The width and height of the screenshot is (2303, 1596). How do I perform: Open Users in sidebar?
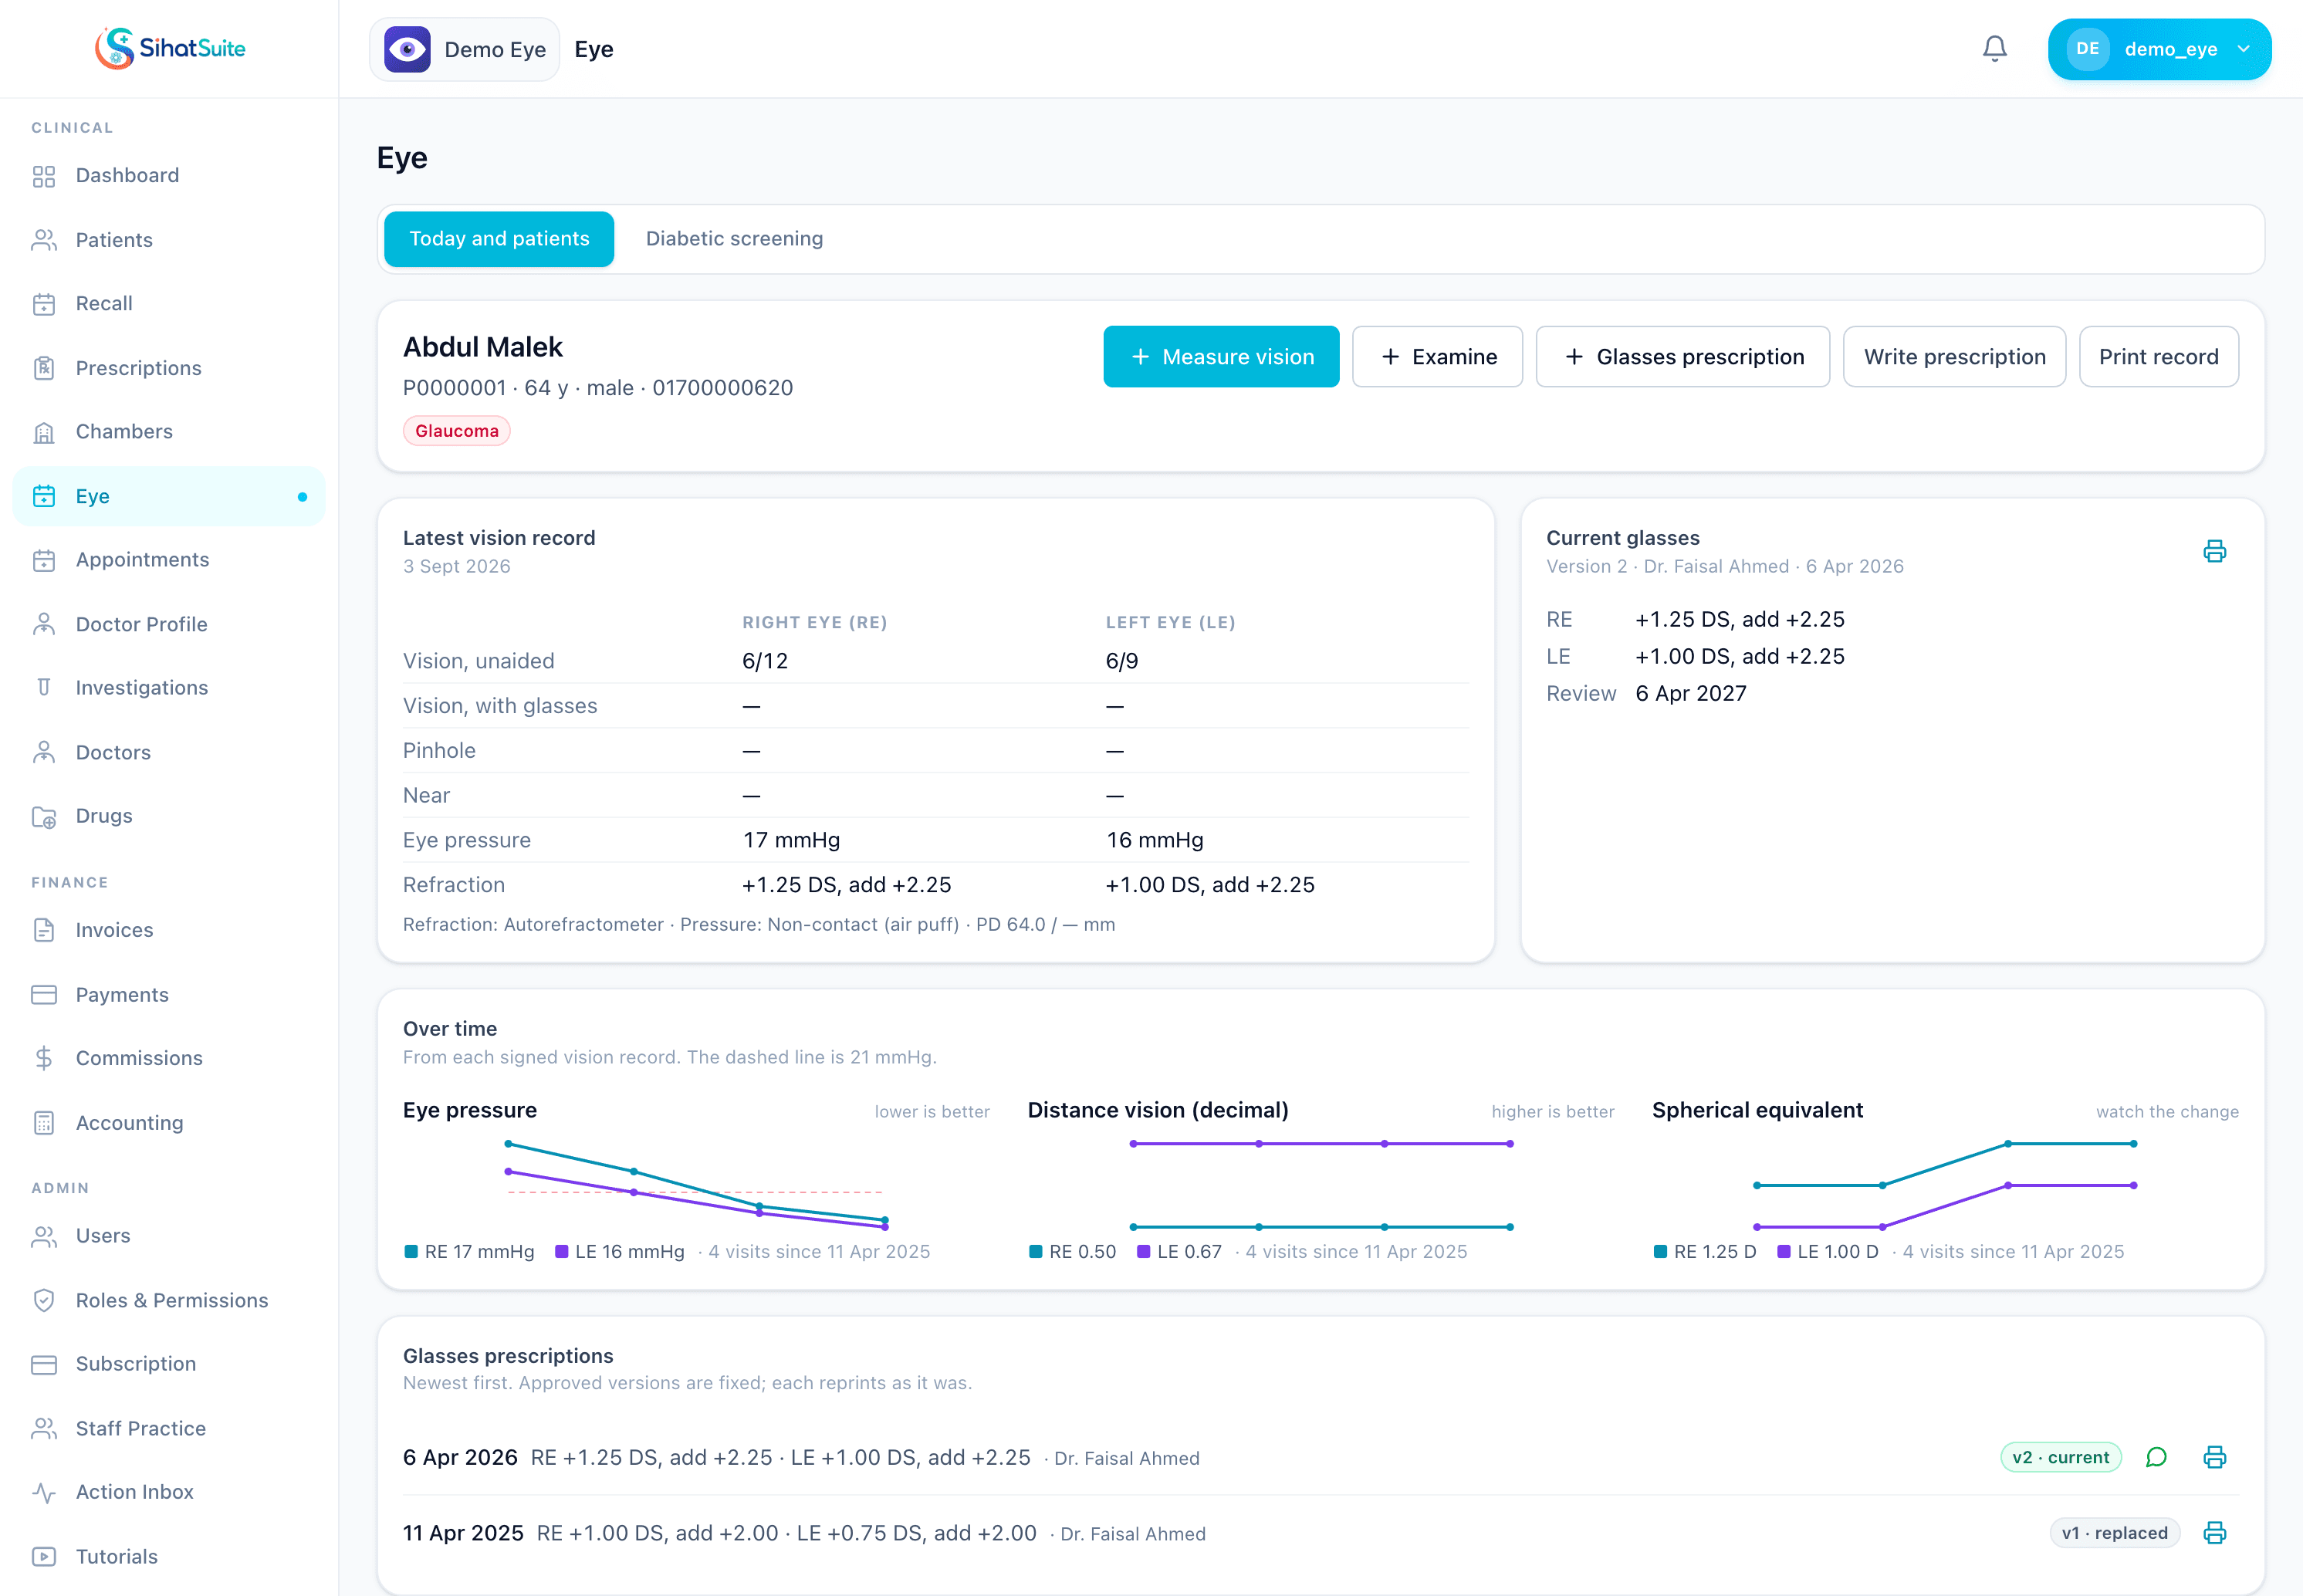169,1236
